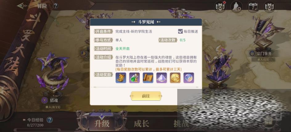The height and width of the screenshot is (132, 291).
Task: Select the purple pyramid crystal reward
Action: tap(162, 78)
